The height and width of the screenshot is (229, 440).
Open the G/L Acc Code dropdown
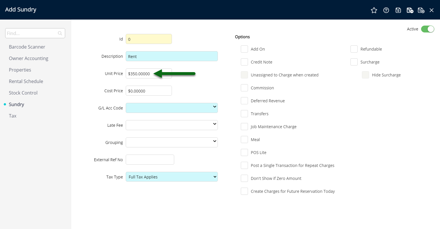(x=172, y=108)
